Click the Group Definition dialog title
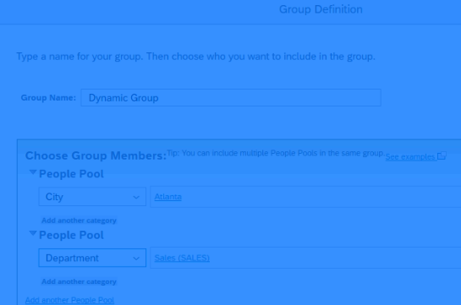This screenshot has width=461, height=305. (321, 9)
